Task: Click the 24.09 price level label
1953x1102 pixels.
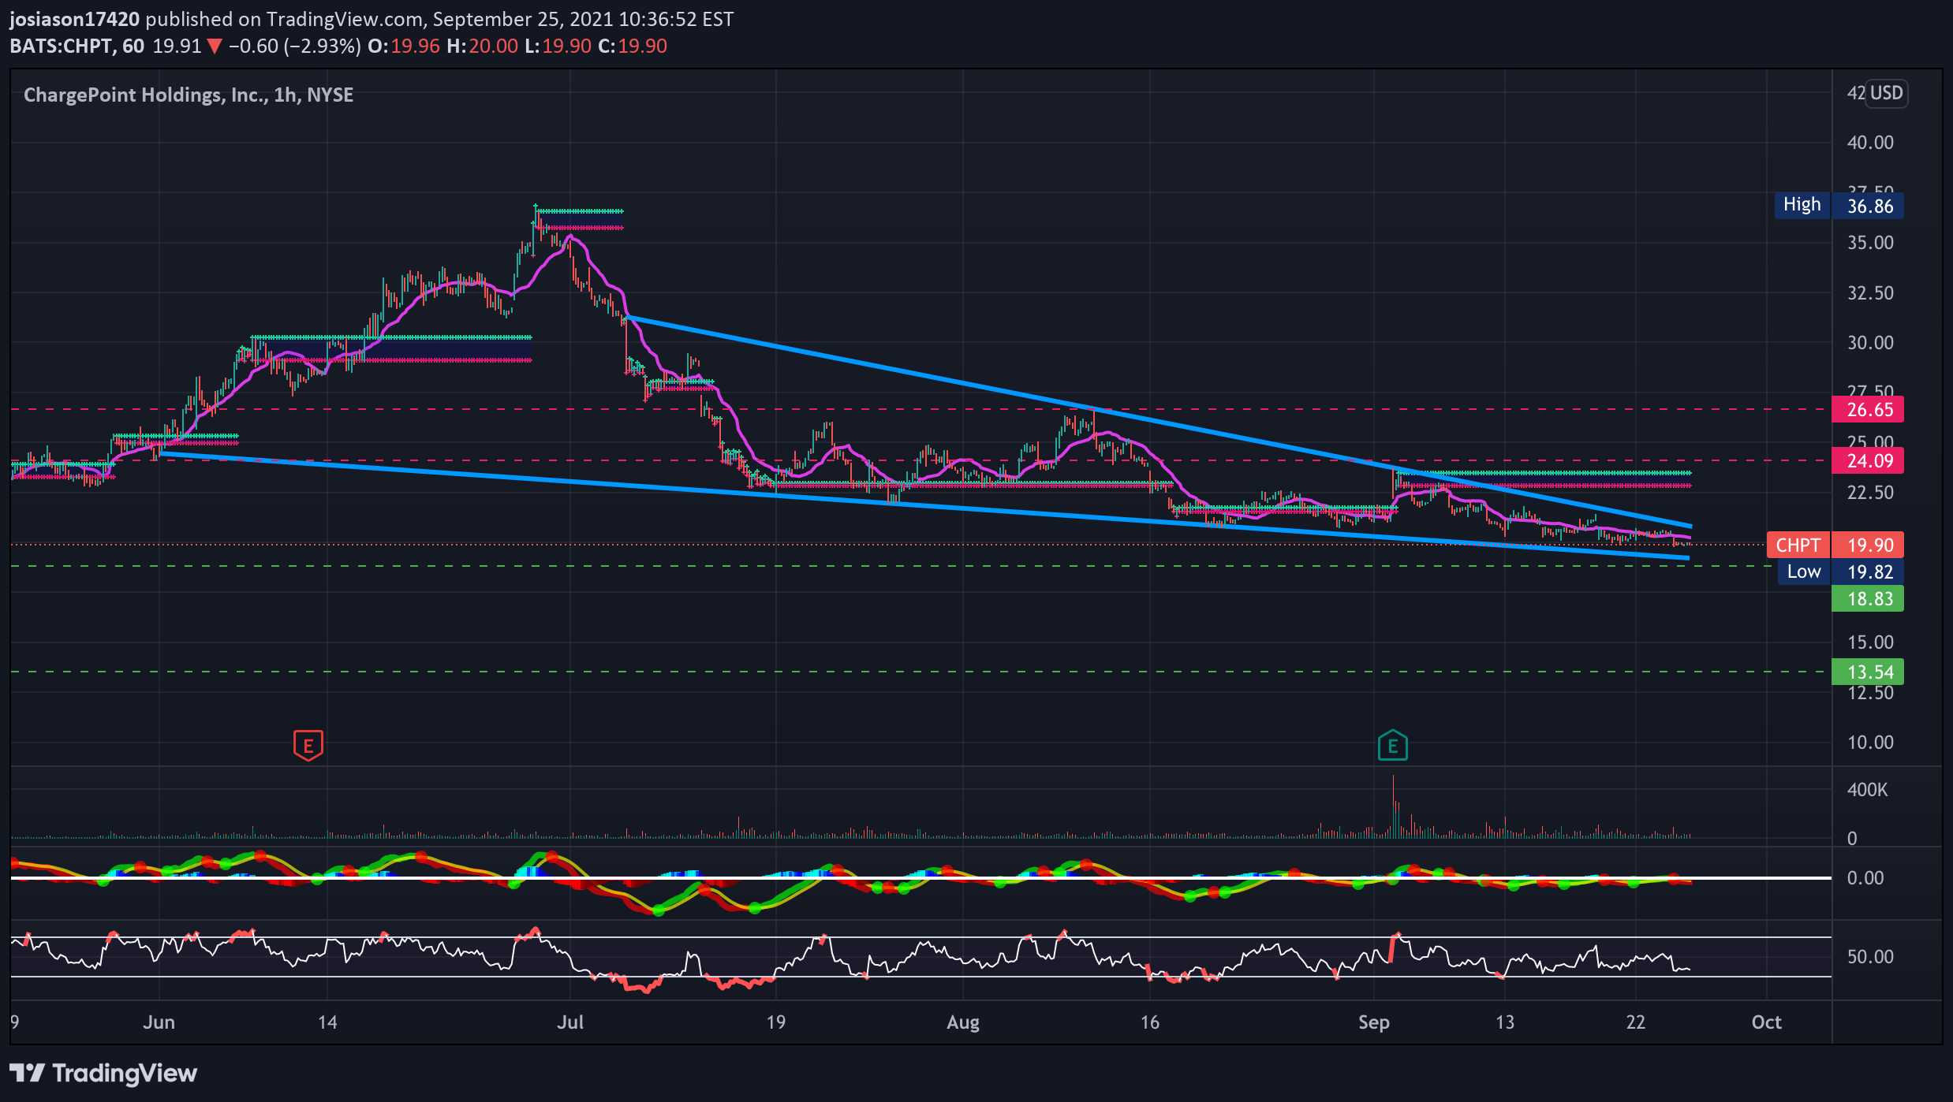Action: 1867,460
